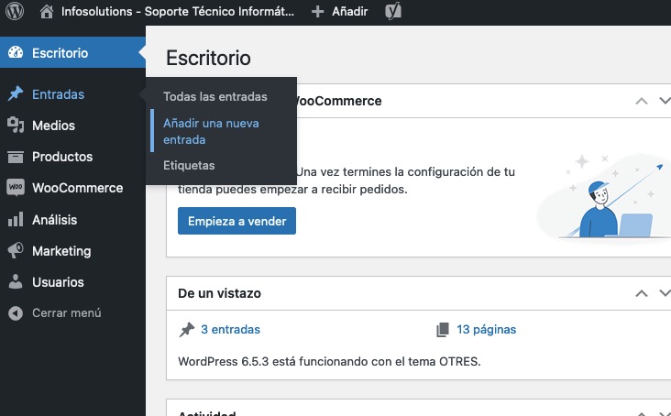Click the Empieza a vender button

(236, 221)
